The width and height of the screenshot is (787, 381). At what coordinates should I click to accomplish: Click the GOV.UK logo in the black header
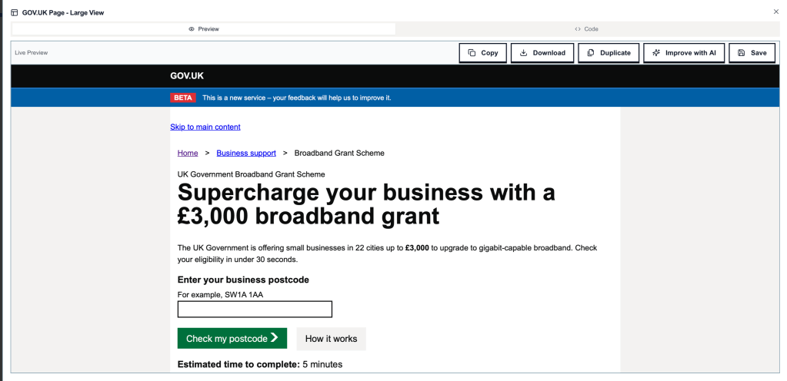click(x=187, y=76)
